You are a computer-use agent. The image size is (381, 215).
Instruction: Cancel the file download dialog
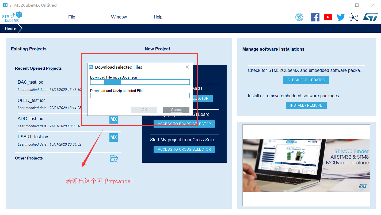[x=176, y=110]
